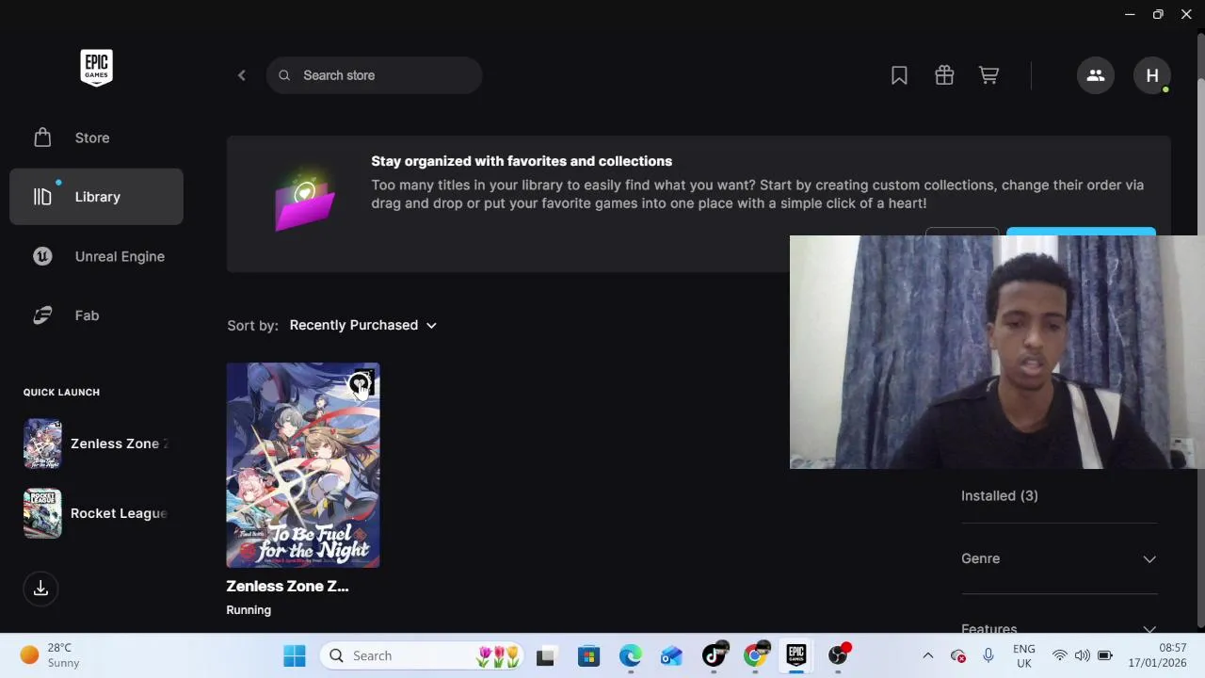Viewport: 1205px width, 678px height.
Task: Click the taskbar Search box
Action: pyautogui.click(x=424, y=655)
